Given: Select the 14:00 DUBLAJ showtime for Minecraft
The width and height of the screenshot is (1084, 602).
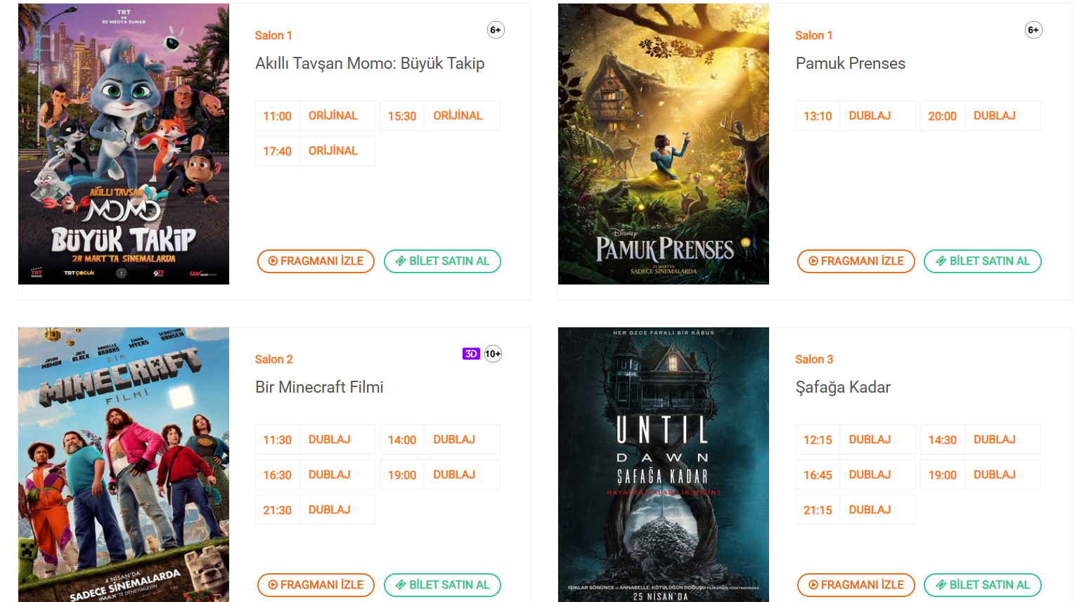Looking at the screenshot, I should pyautogui.click(x=440, y=440).
